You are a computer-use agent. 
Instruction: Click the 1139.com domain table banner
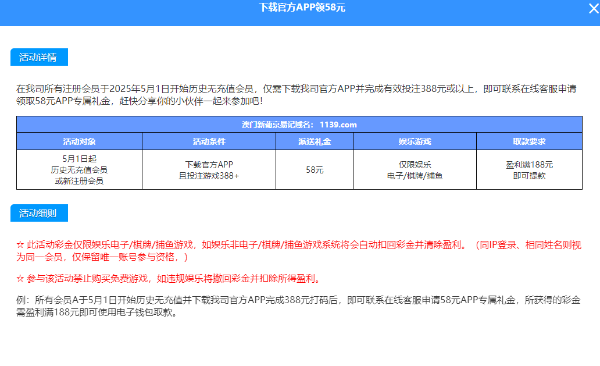tap(299, 125)
